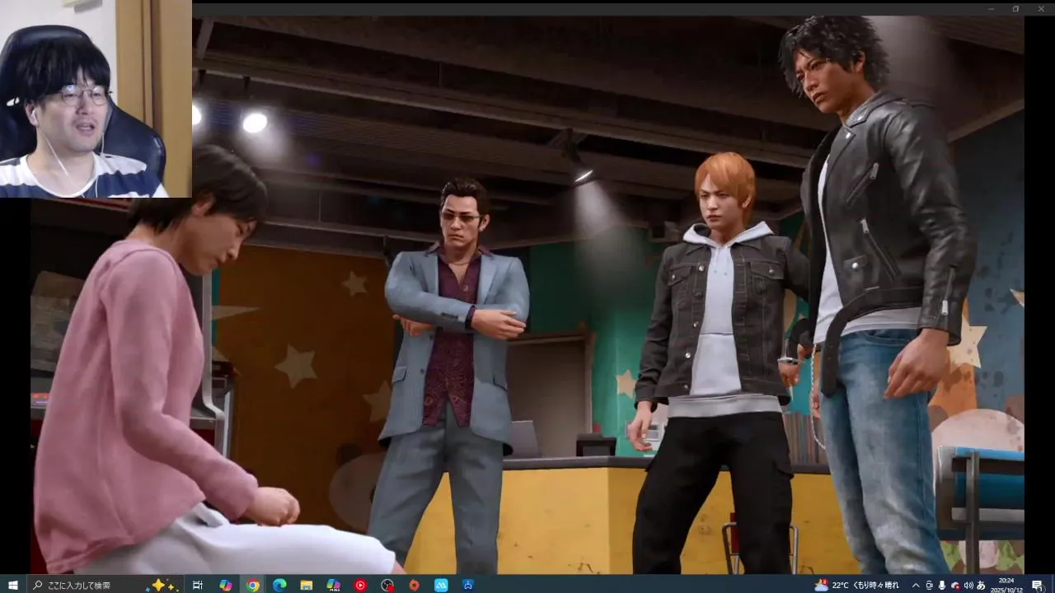Click the microphone tray icon
1055x593 pixels.
pyautogui.click(x=942, y=585)
